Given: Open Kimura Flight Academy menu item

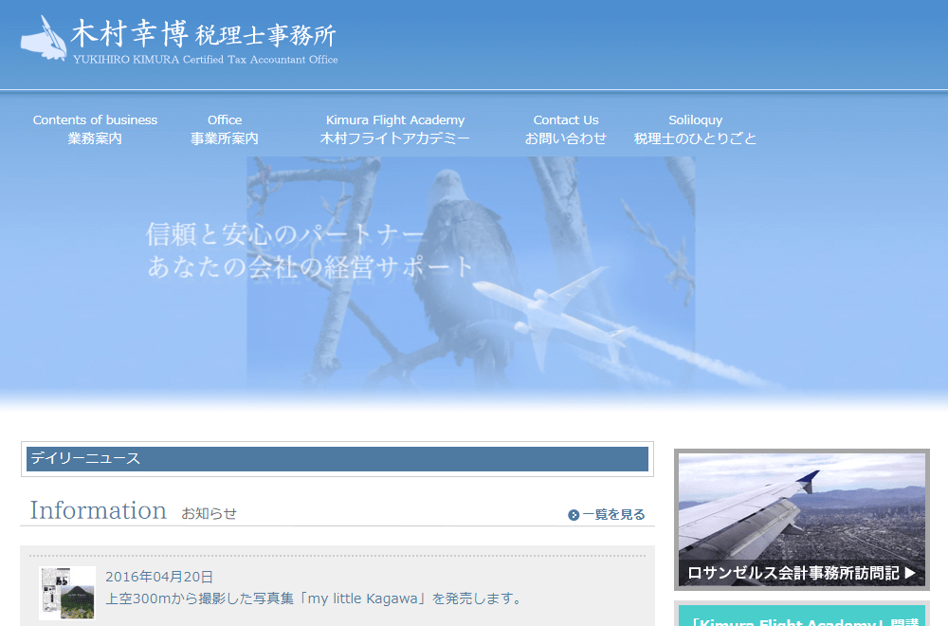Looking at the screenshot, I should click(394, 129).
